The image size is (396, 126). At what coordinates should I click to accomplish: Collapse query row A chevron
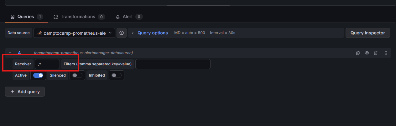pos(10,53)
